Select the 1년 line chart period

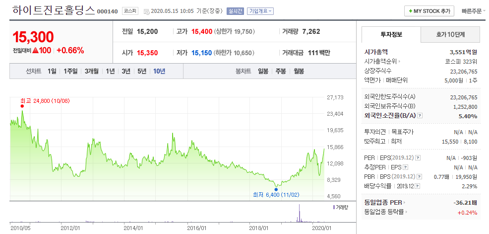click(x=110, y=71)
